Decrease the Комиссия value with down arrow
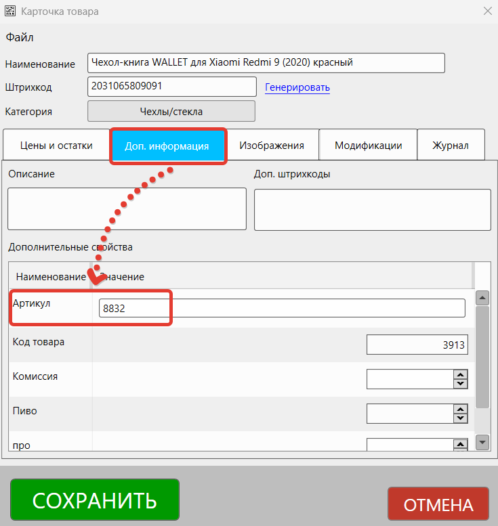Screen dimensions: 498x526 point(461,384)
